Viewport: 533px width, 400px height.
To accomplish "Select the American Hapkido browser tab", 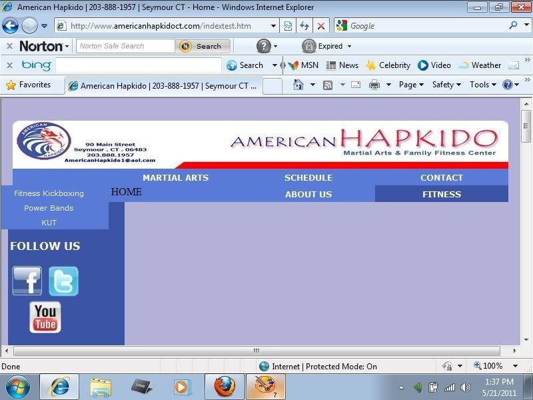I will click(164, 86).
